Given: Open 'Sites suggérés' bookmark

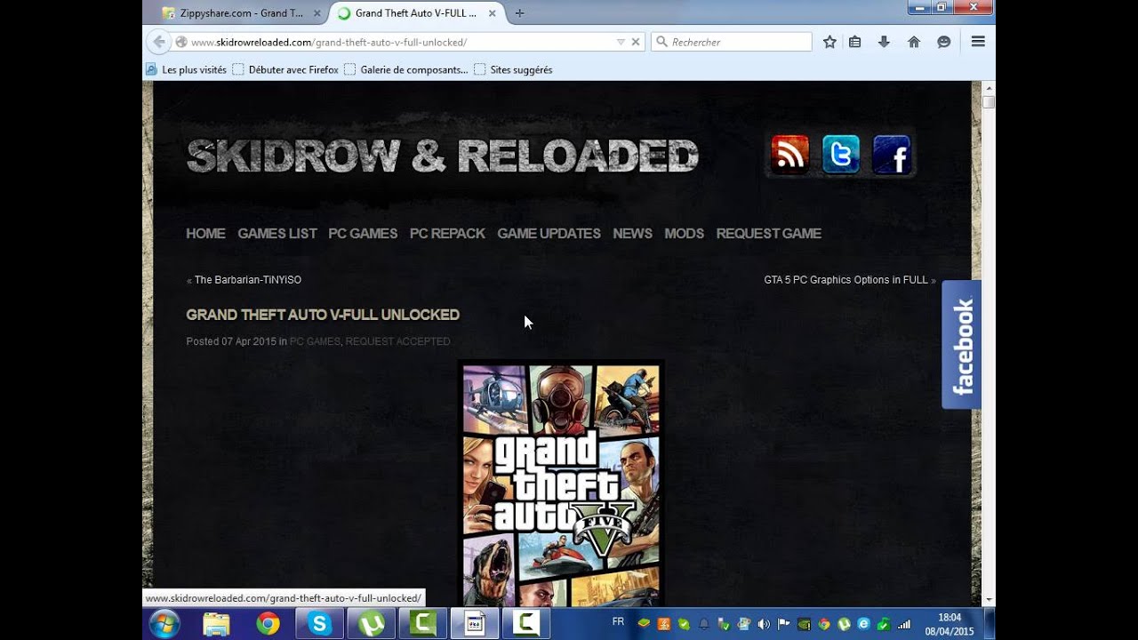Looking at the screenshot, I should pos(513,69).
